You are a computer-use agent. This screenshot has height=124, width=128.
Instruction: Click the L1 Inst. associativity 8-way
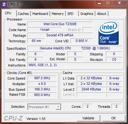(114, 84)
